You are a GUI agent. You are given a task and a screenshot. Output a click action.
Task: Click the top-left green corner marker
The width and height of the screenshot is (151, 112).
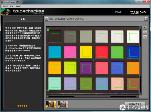[x=48, y=30]
